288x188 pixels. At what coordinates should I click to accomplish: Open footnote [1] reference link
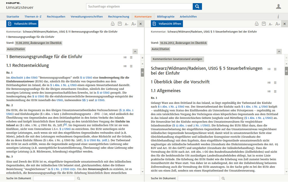tap(65, 125)
